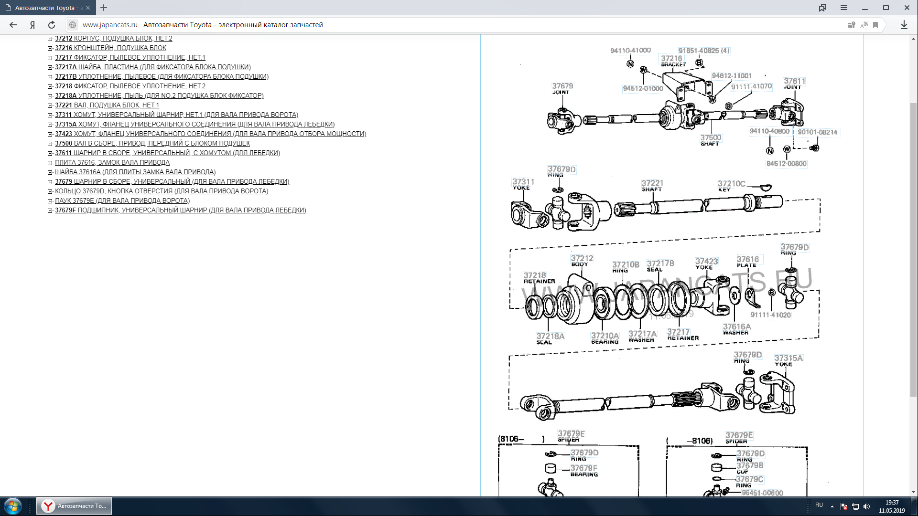Expand the 37611 ШАРНИР В СБОРЕ row
This screenshot has width=918, height=516.
pyautogui.click(x=50, y=153)
